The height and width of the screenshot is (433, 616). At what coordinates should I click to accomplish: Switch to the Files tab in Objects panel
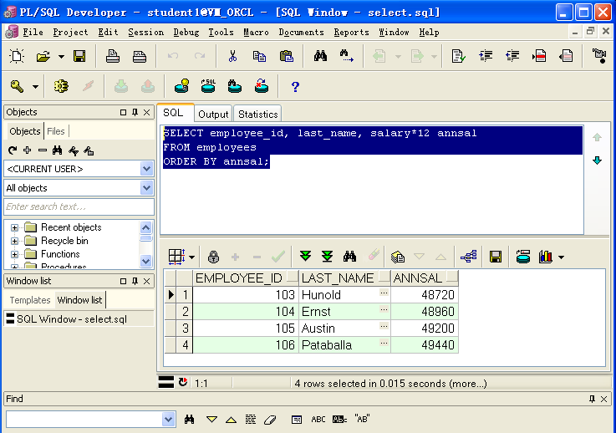56,131
